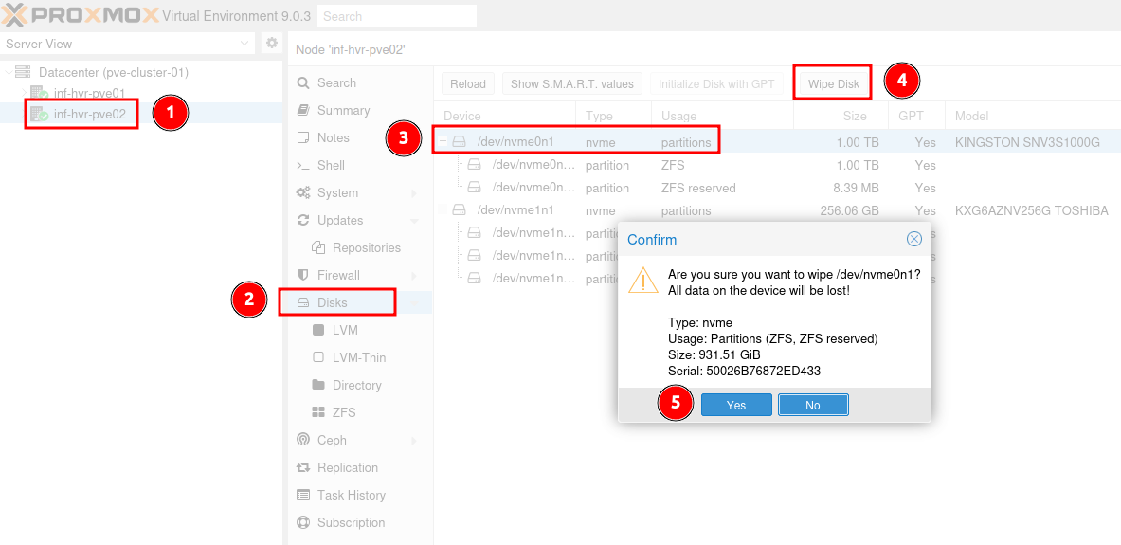Click the Ceph icon
The image size is (1121, 545).
[303, 440]
